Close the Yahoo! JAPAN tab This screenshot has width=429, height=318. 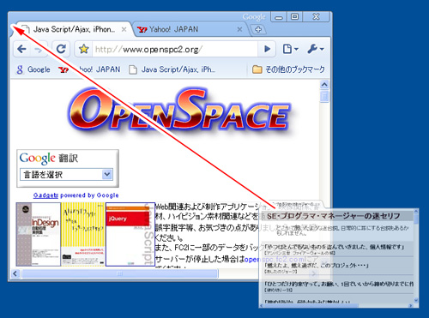click(x=239, y=29)
